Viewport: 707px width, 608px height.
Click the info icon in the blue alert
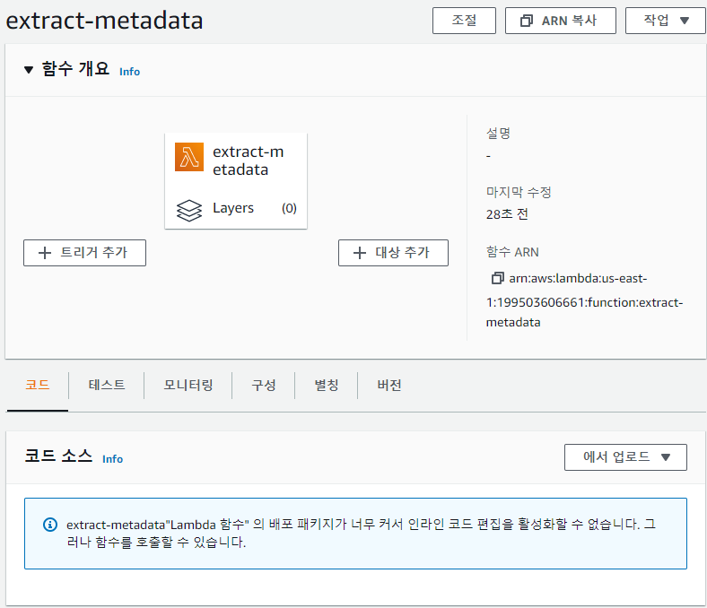50,525
